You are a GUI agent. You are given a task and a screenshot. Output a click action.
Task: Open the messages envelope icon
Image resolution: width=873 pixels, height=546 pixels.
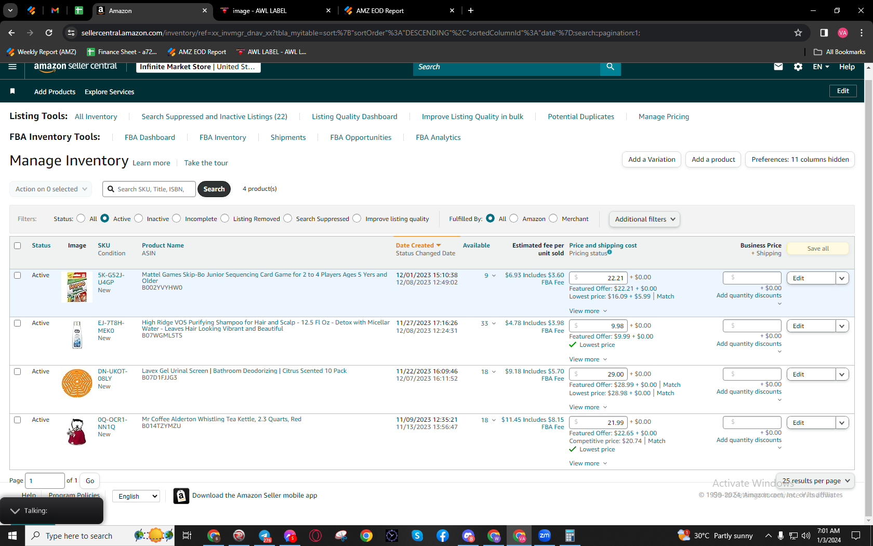point(778,67)
